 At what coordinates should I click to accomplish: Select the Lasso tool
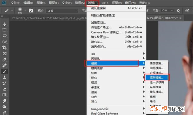(x=5, y=36)
